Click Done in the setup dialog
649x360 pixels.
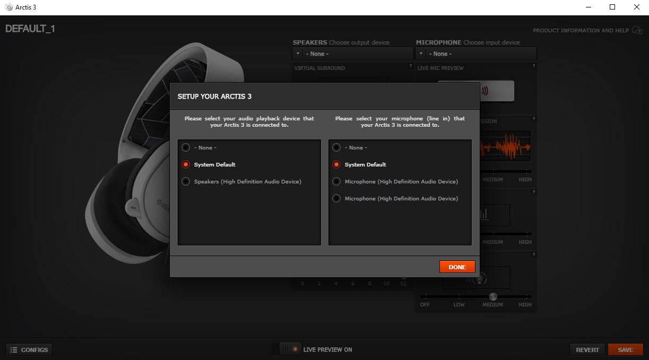click(457, 267)
